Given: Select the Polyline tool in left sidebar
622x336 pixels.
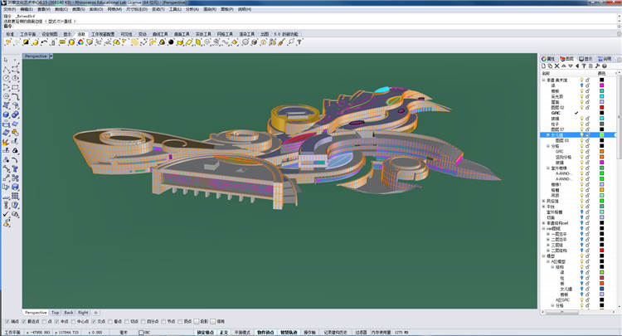Looking at the screenshot, I should [6, 69].
